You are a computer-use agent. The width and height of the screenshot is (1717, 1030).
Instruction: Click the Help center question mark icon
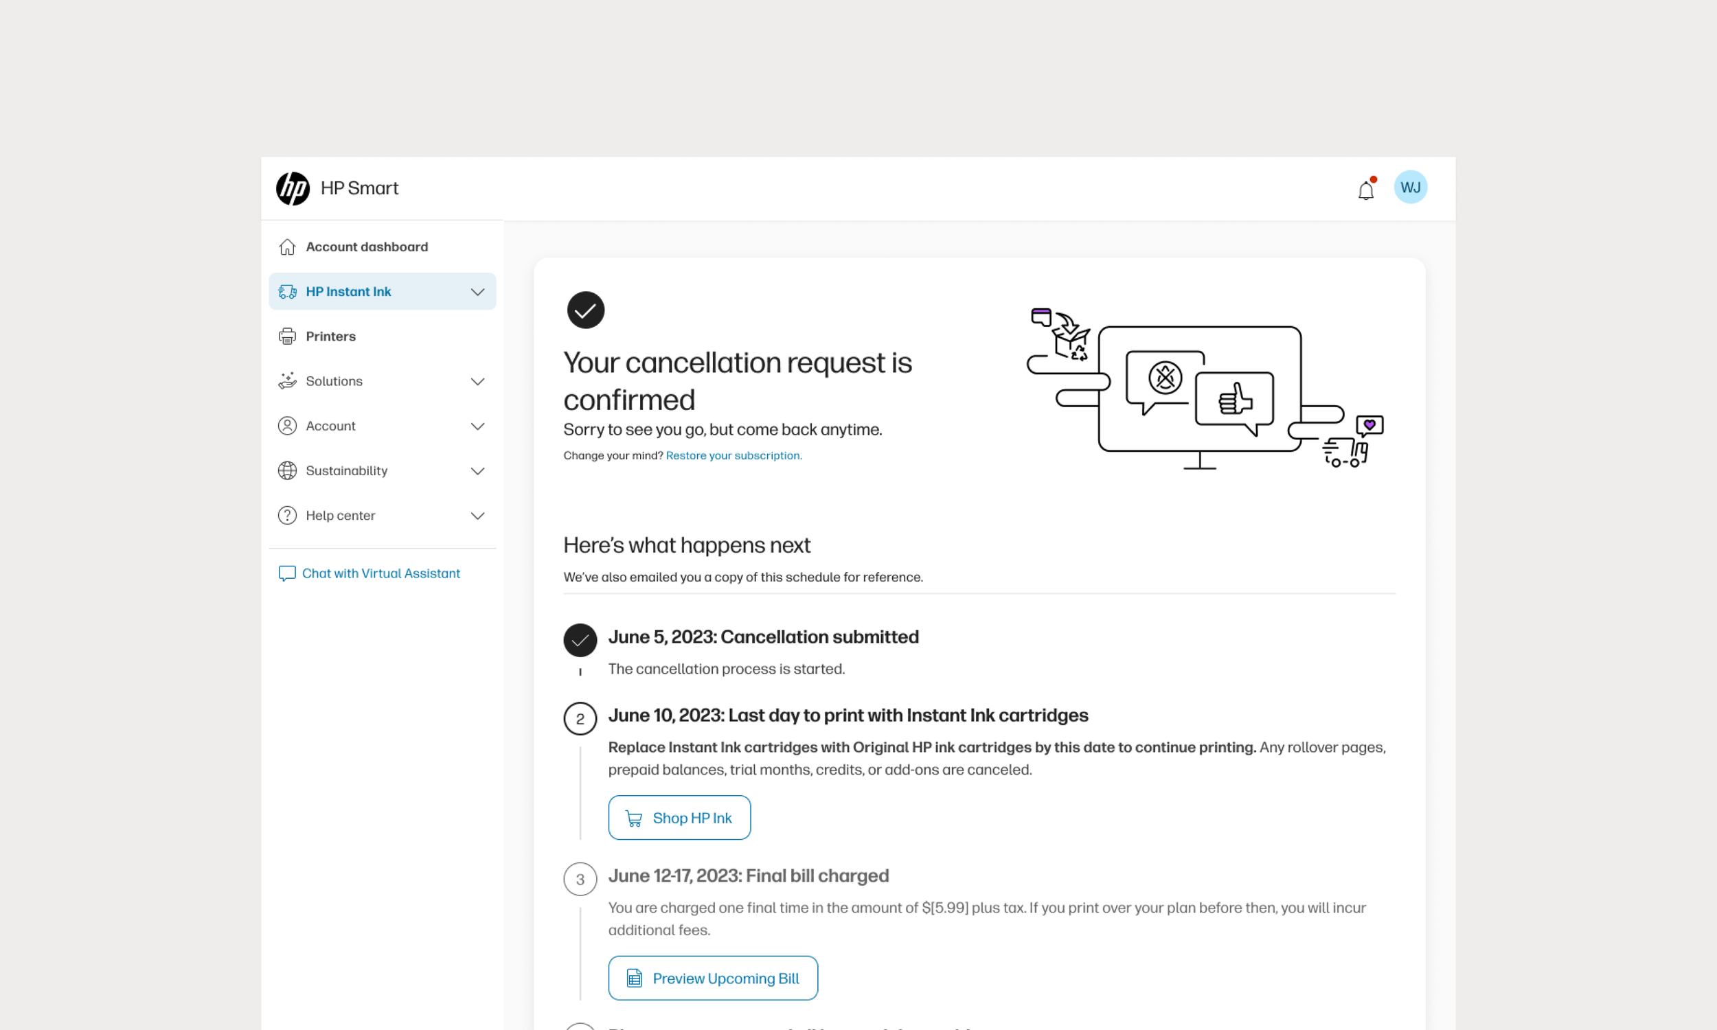pos(287,516)
